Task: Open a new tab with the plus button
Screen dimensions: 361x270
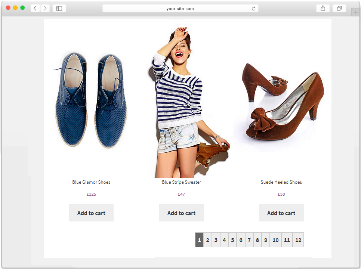Action: [x=355, y=12]
